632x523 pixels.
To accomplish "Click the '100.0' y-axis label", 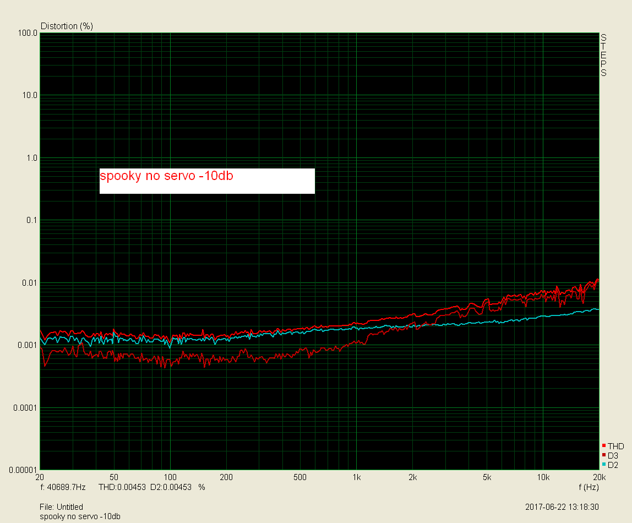I will (28, 33).
